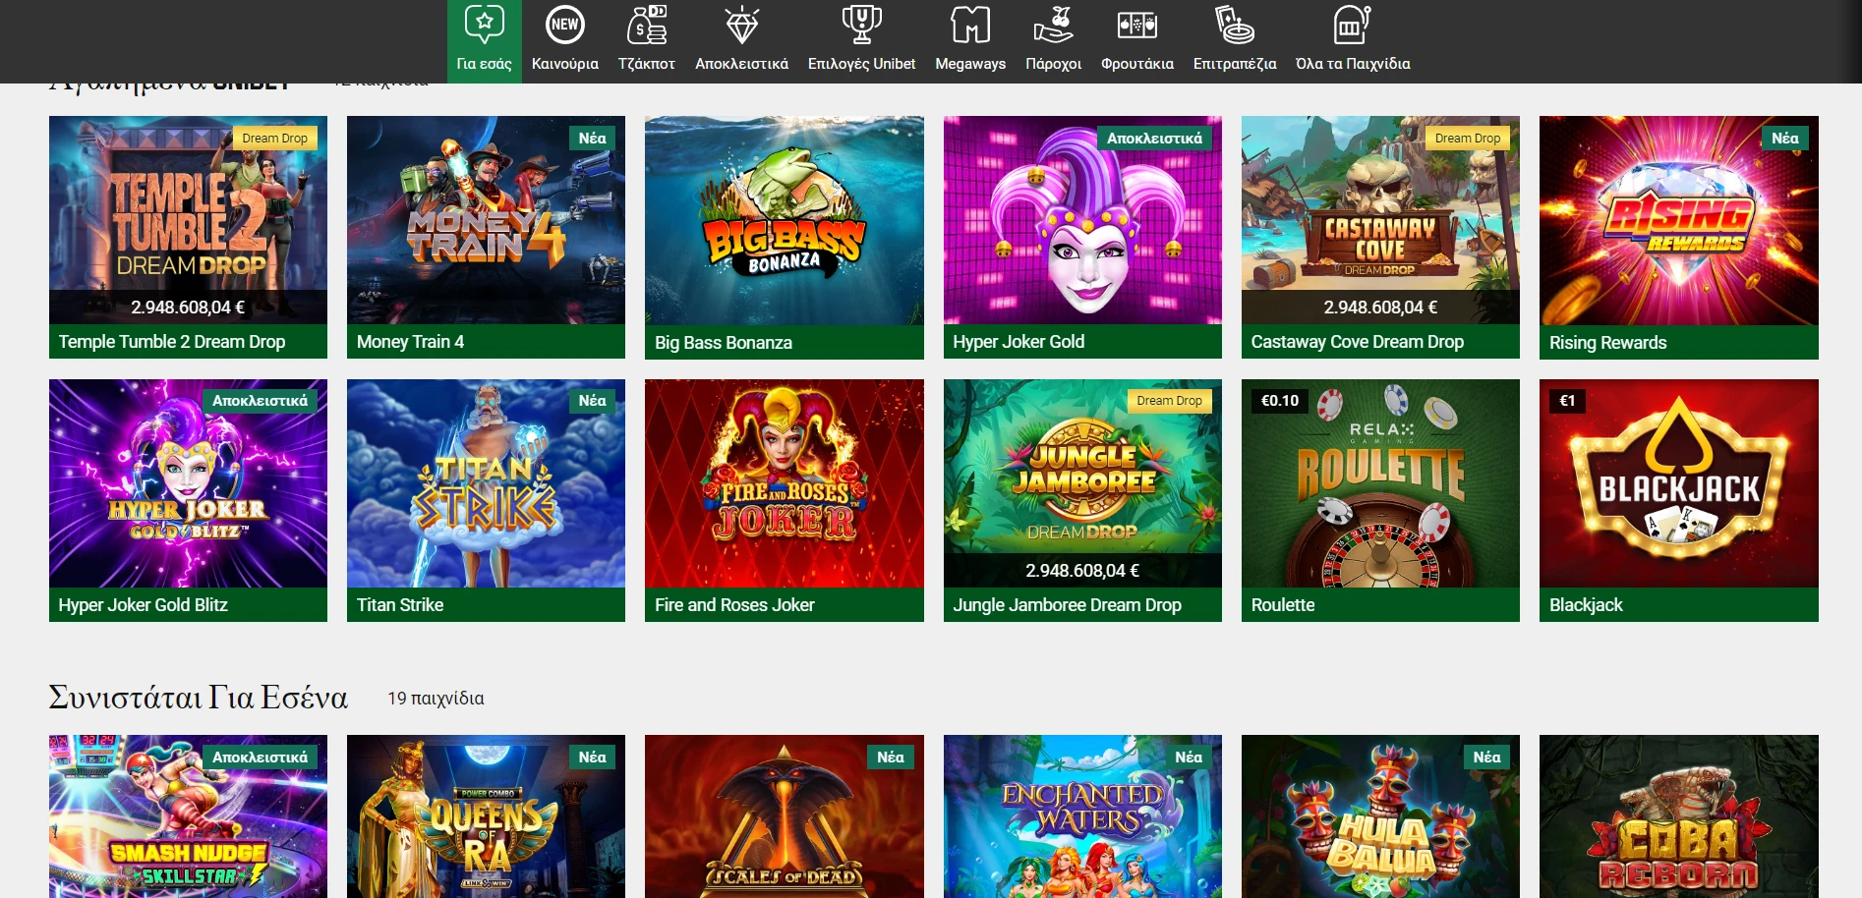This screenshot has width=1862, height=898.
Task: Open the Hula Balua game tile
Action: click(1380, 816)
